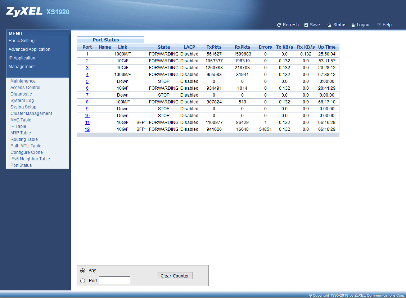This screenshot has width=406, height=298.
Task: Click the Port Status tab header
Action: point(106,40)
